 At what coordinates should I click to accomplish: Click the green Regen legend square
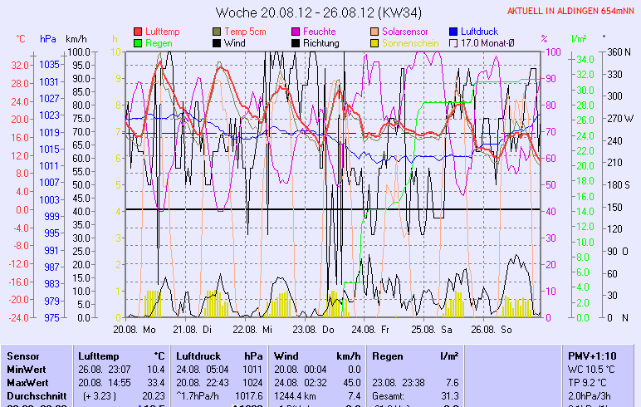(x=138, y=43)
